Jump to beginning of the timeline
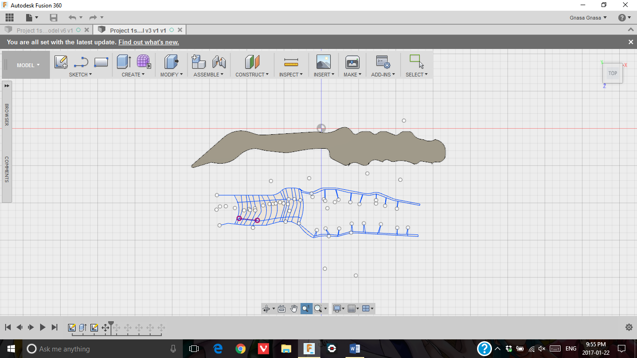 (x=7, y=327)
